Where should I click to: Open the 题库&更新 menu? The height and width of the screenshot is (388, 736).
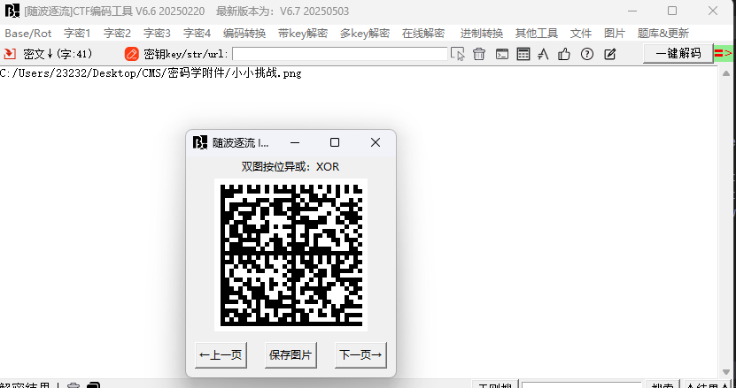coord(663,34)
